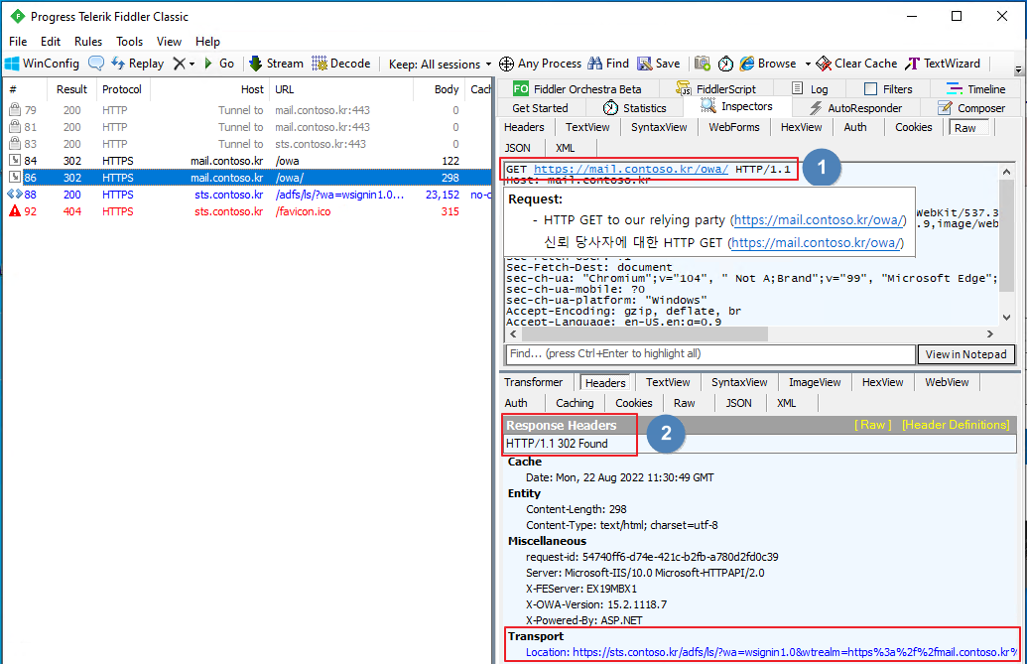
Task: Replay the selected sessions
Action: (138, 64)
